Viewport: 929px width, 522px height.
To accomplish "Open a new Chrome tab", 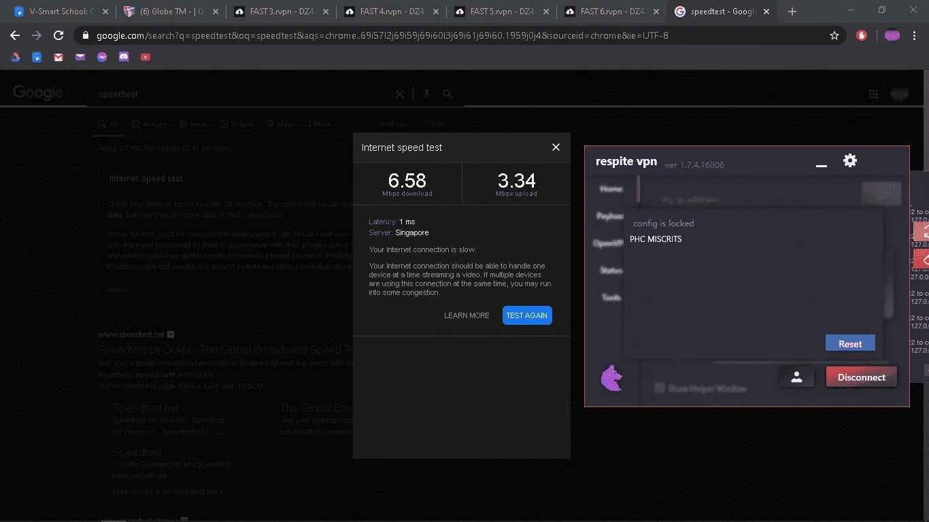I will tap(792, 12).
